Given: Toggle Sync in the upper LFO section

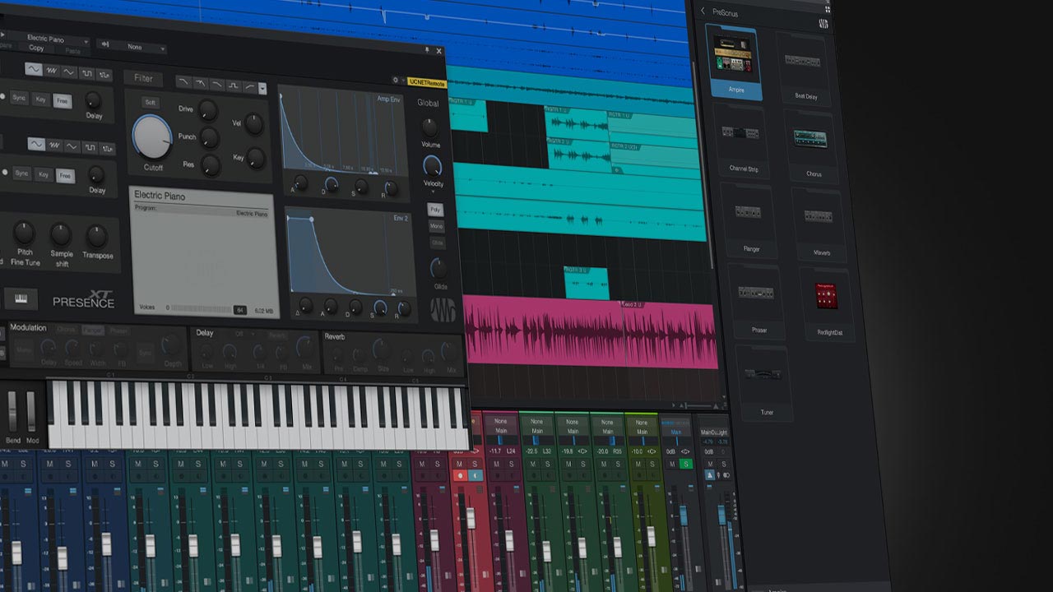Looking at the screenshot, I should pyautogui.click(x=19, y=98).
